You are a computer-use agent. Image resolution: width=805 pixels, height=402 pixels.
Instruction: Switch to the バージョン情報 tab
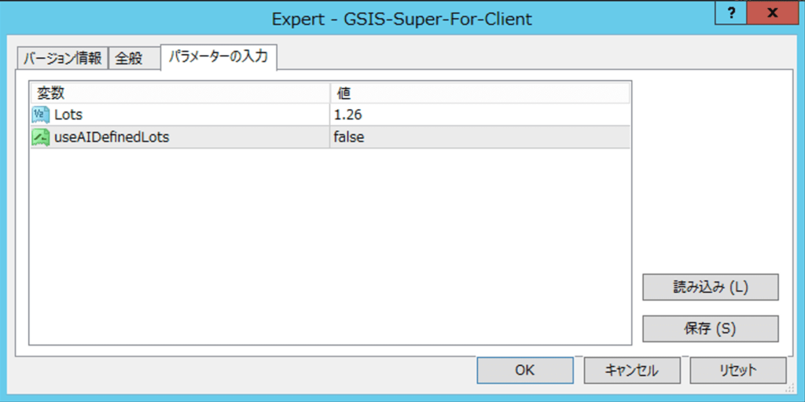63,58
